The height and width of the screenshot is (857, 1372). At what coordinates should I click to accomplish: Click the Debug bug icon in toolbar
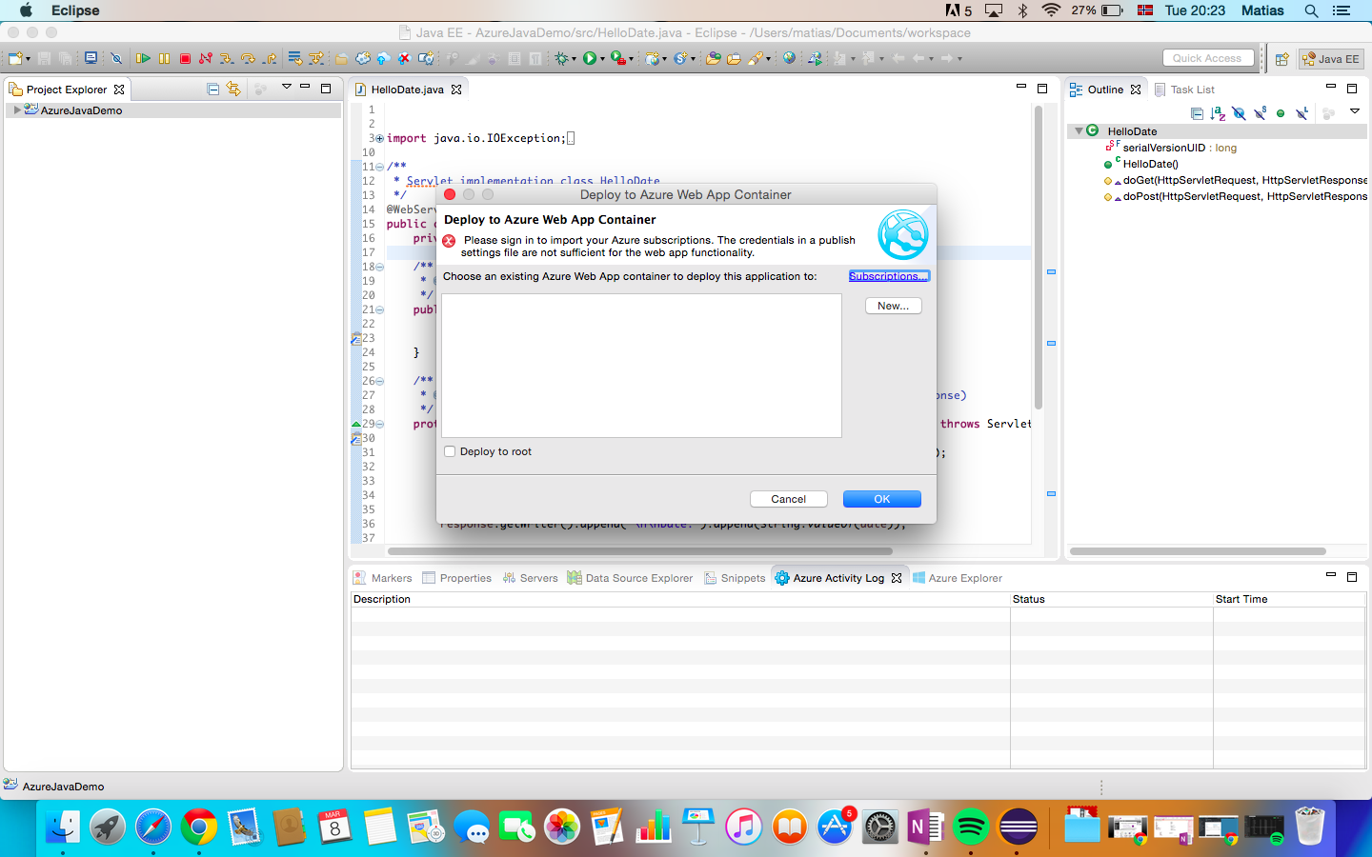click(x=561, y=58)
